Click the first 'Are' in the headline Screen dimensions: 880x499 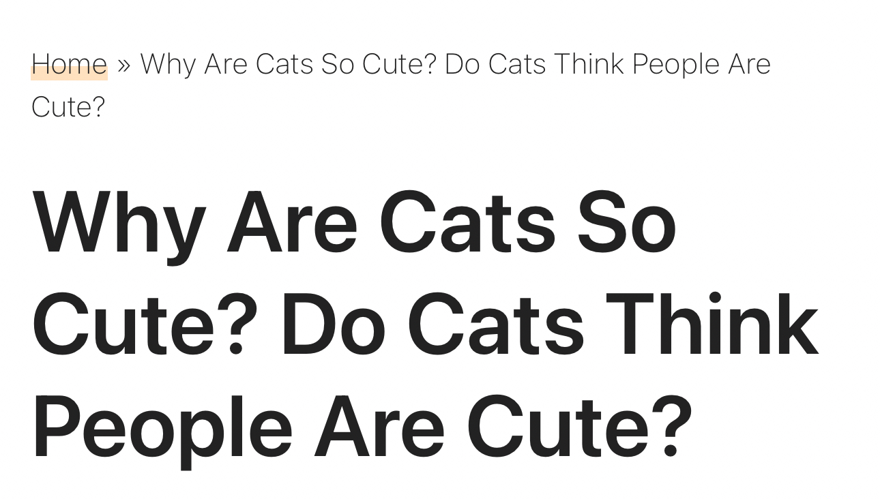pos(292,223)
